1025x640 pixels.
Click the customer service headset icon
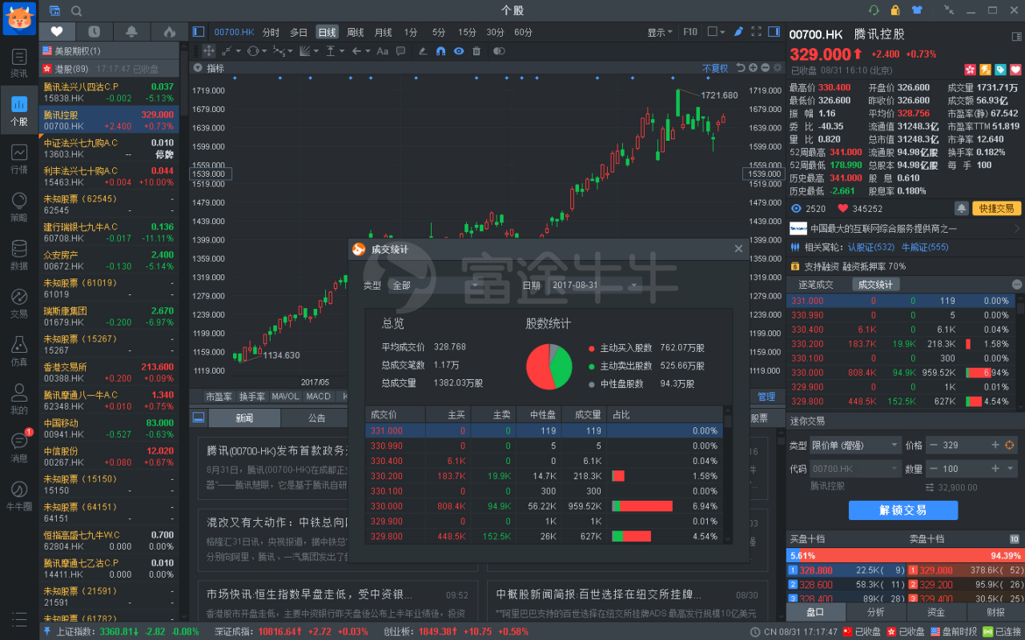click(874, 10)
